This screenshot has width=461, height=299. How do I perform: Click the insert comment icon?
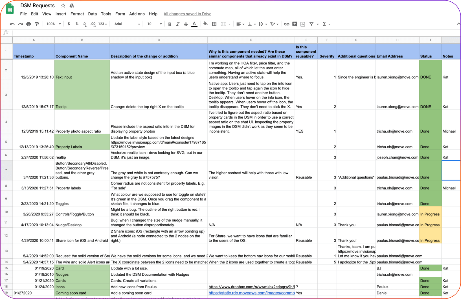coord(295,24)
